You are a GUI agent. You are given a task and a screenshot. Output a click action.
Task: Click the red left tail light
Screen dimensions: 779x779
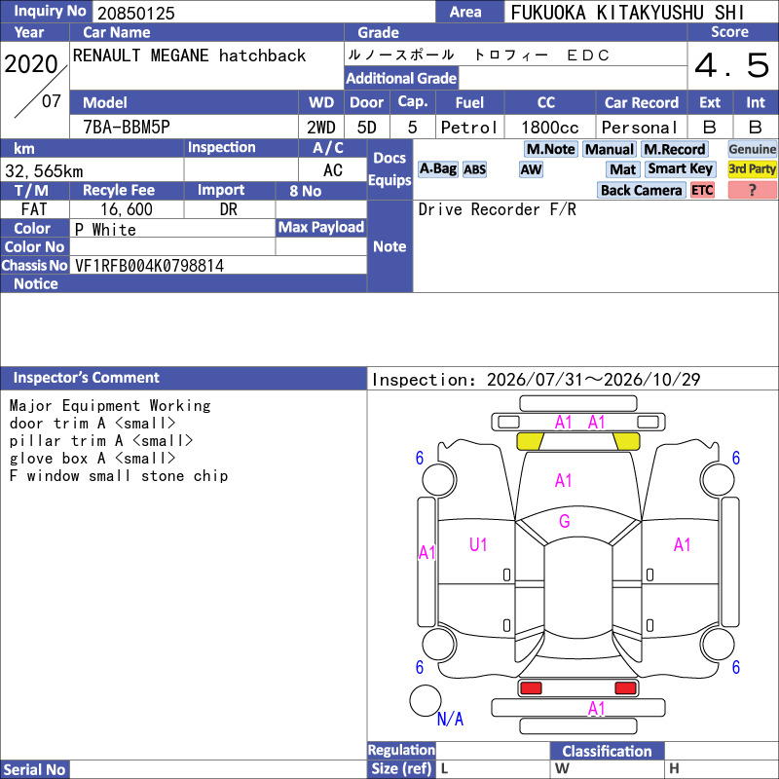530,688
